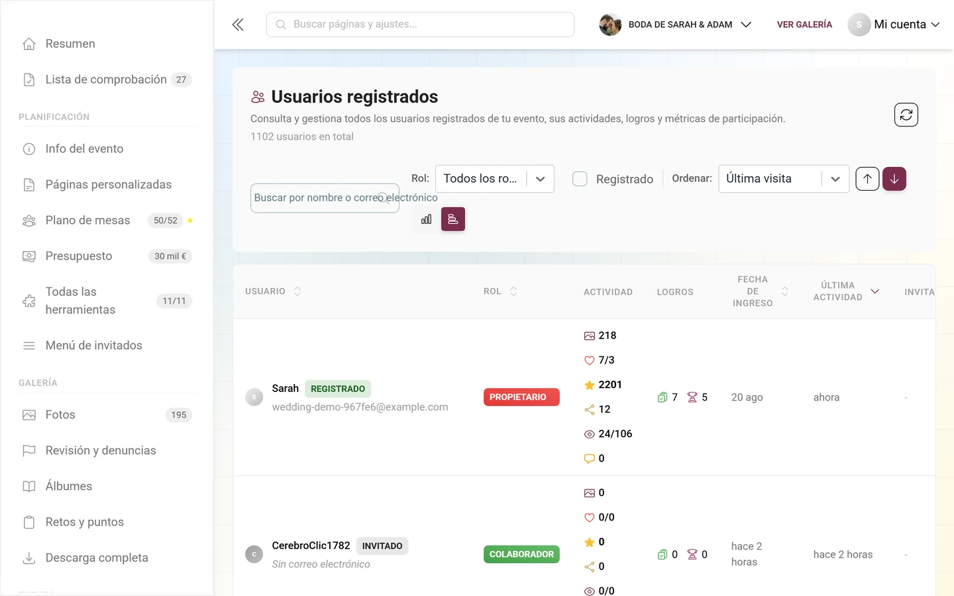This screenshot has height=596, width=954.
Task: Toggle the Registrado checkbox filter
Action: pos(580,179)
